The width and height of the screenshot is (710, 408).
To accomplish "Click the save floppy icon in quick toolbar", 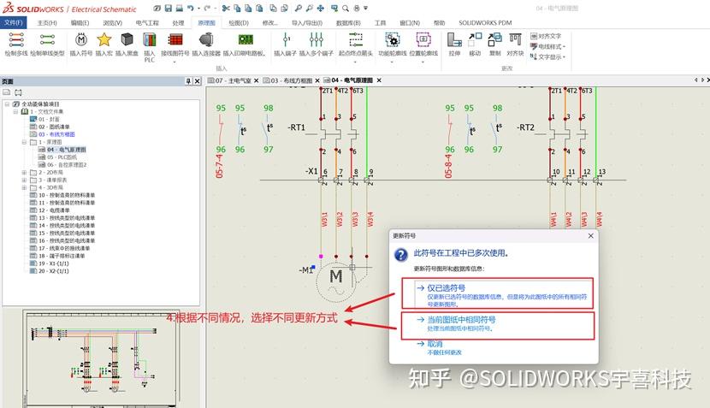I will click(168, 9).
